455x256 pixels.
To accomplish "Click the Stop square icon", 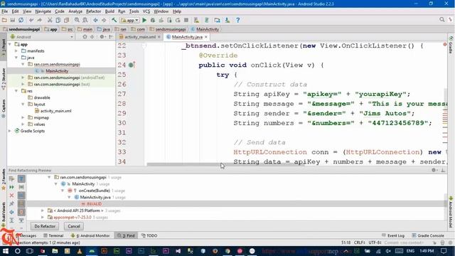I will click(x=186, y=20).
